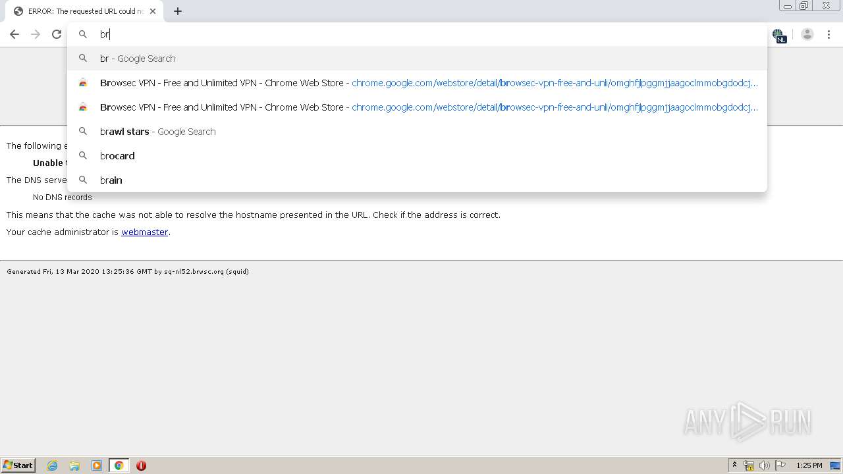The image size is (843, 474).
Task: Click Web Store icon of second Browsec suggestion
Action: tap(83, 107)
